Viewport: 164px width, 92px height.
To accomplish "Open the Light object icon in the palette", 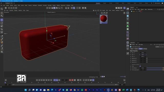I will pyautogui.click(x=128, y=49).
